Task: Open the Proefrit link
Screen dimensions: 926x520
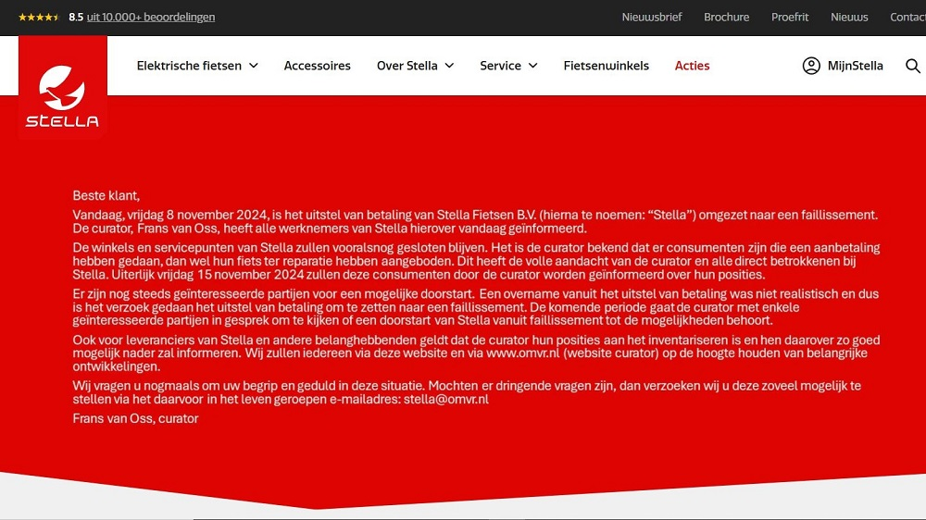Action: pos(790,17)
